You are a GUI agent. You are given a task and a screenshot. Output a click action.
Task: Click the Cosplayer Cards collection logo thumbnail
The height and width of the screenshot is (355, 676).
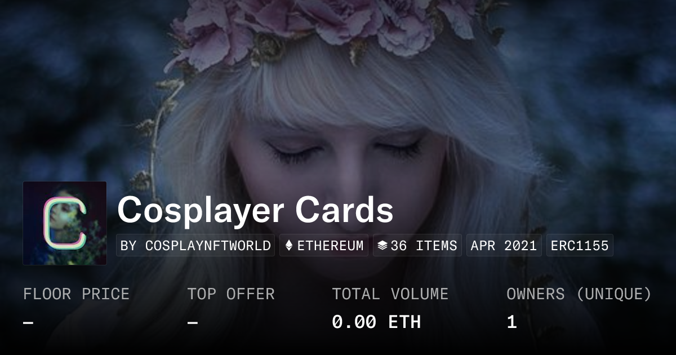coord(65,223)
